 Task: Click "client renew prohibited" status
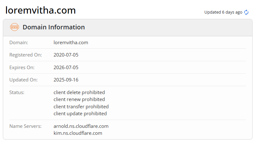pos(79,99)
